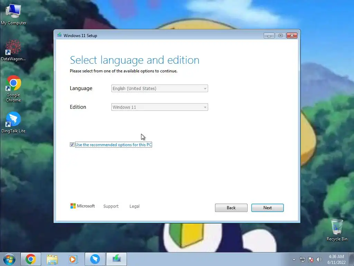Open clock showing 4:36 AM
The height and width of the screenshot is (266, 354).
click(x=336, y=259)
